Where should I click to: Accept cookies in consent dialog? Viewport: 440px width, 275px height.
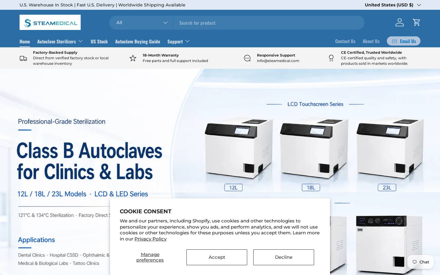click(217, 257)
